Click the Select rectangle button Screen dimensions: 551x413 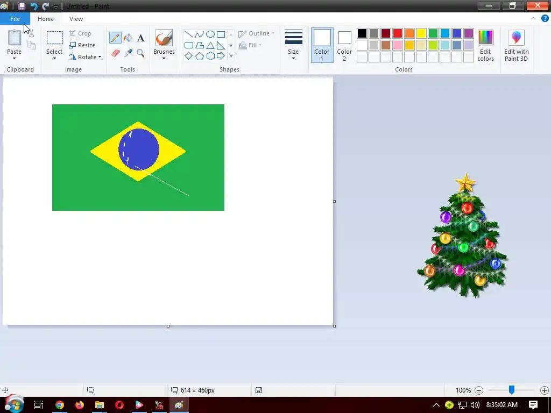55,38
